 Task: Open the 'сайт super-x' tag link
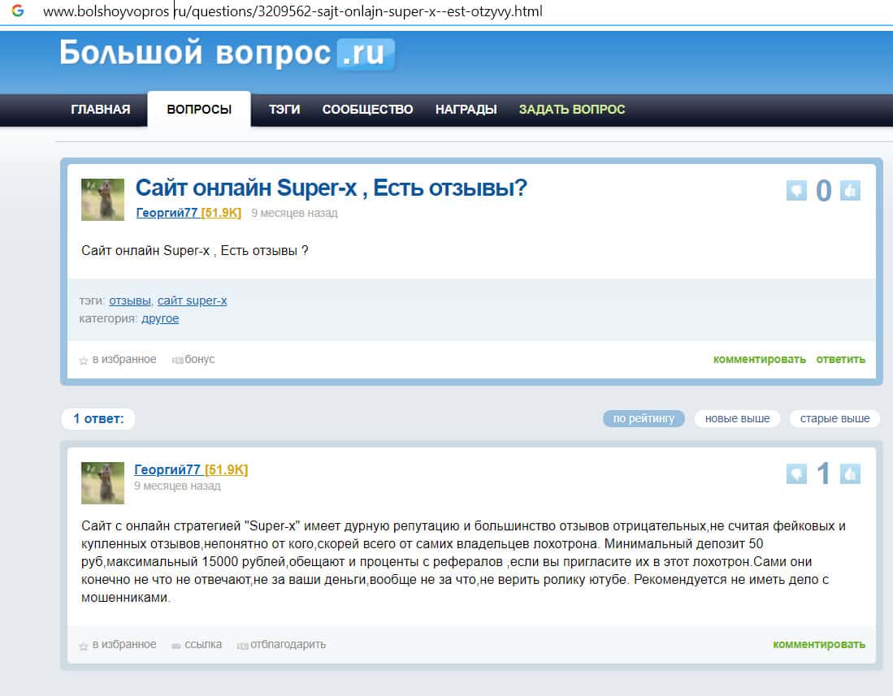(x=192, y=300)
